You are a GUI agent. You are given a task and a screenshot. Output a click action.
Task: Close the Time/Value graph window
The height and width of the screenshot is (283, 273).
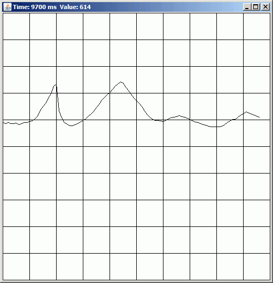coord(266,7)
